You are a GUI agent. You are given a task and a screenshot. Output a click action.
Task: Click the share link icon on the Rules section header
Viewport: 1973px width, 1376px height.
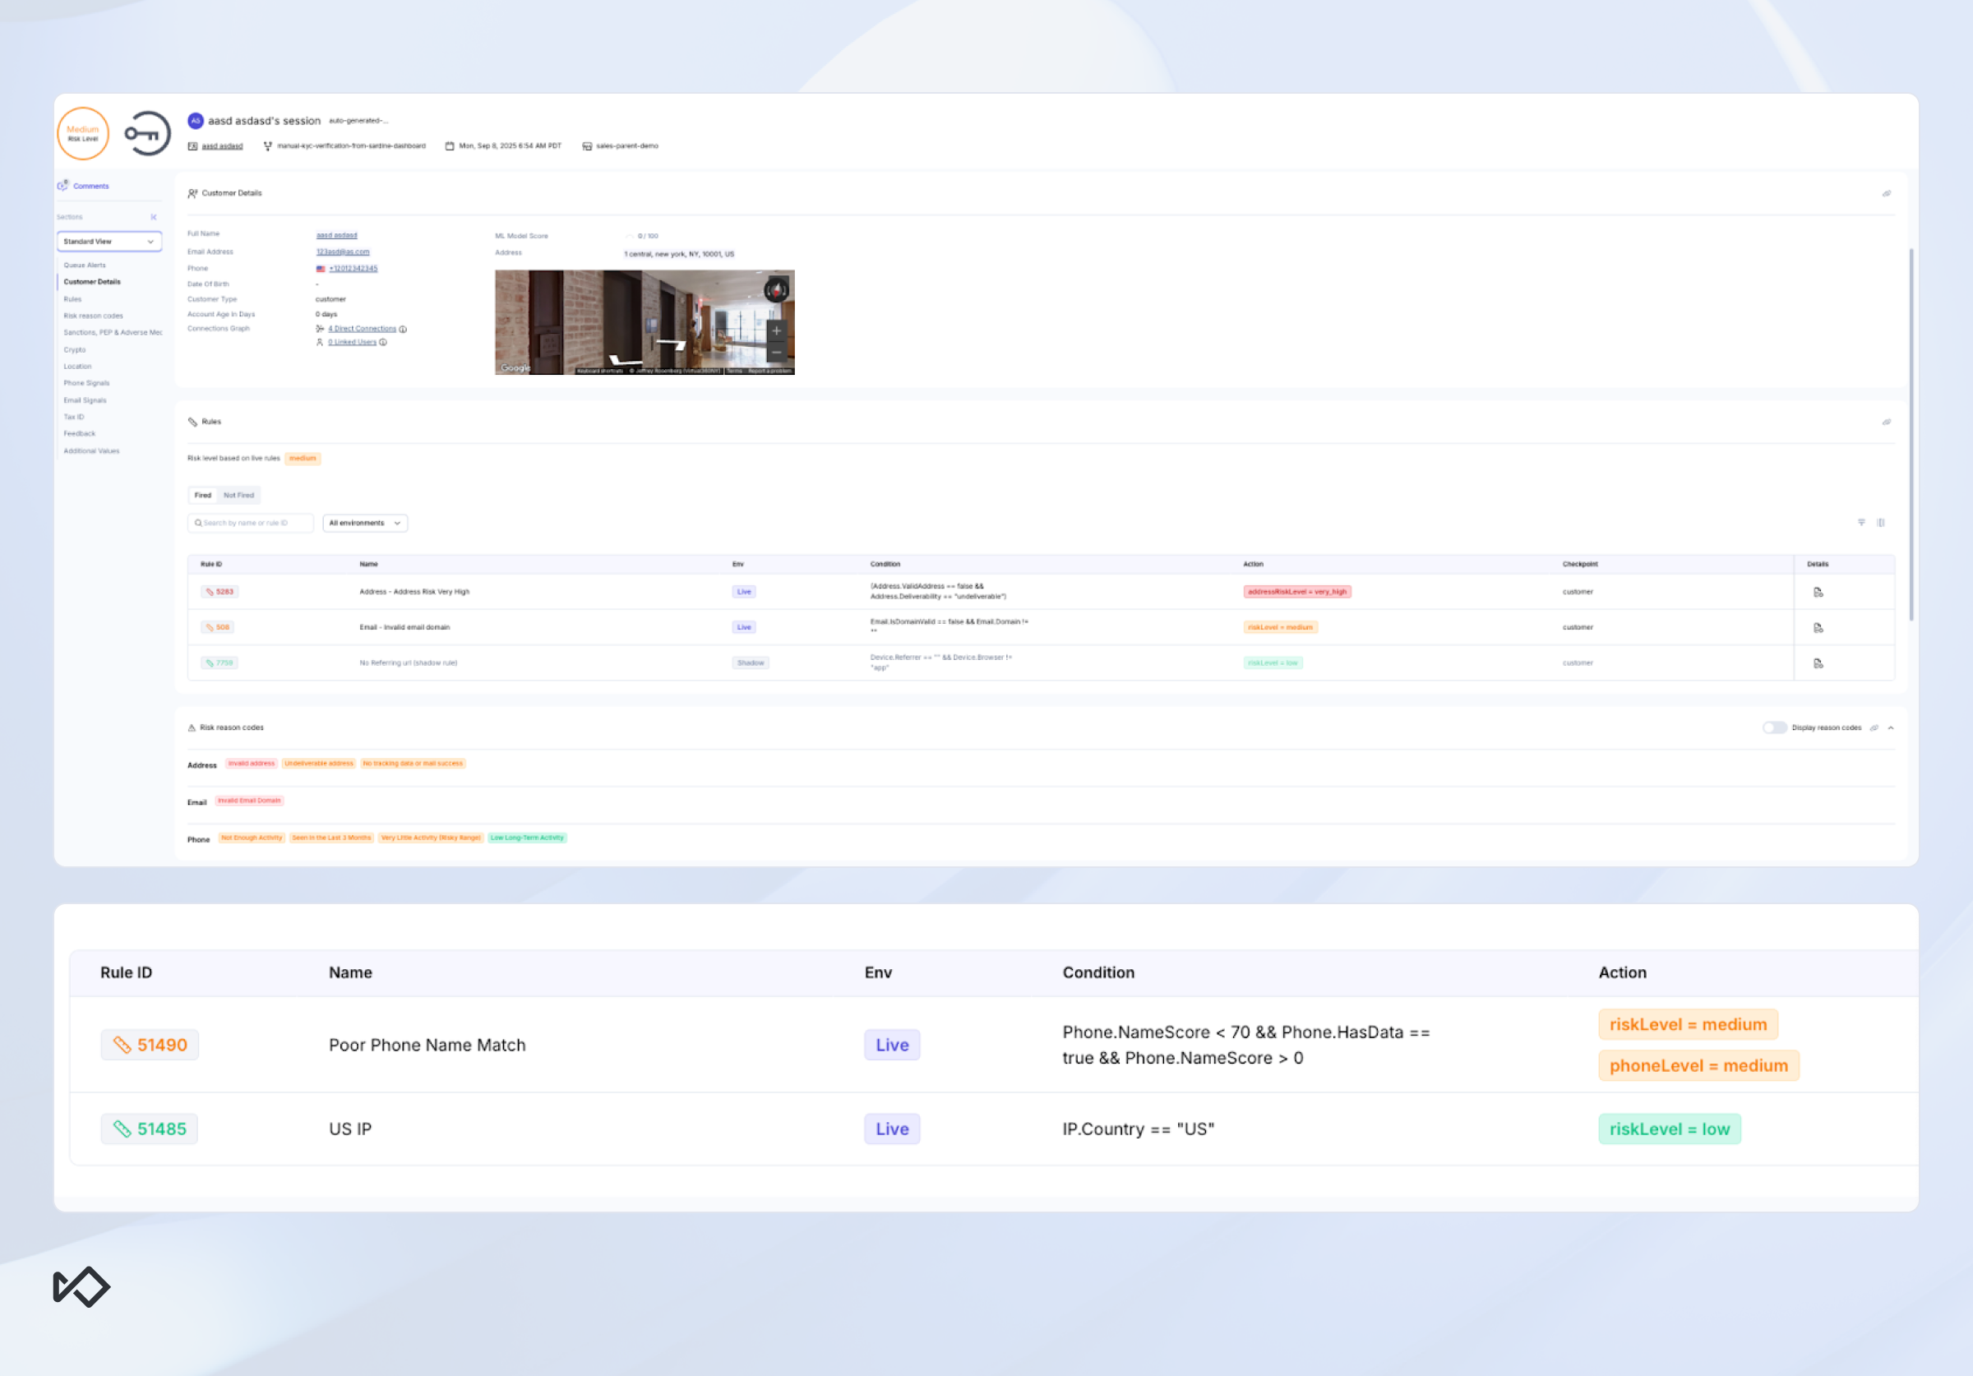(x=1887, y=422)
